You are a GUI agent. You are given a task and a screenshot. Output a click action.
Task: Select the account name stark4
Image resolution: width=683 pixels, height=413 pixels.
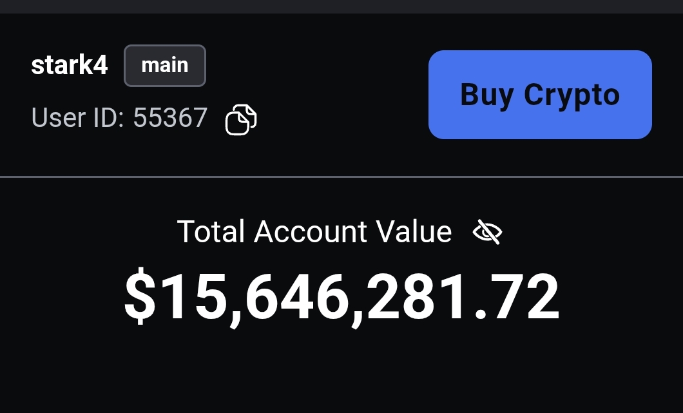(x=69, y=65)
